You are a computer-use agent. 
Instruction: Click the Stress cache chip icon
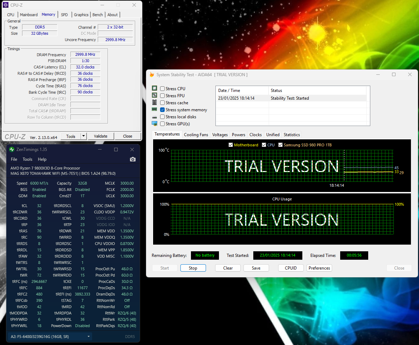pyautogui.click(x=154, y=102)
